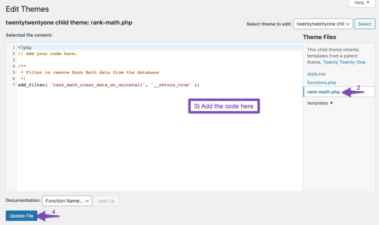Click the 'Edit Themes' page heading
379x225 pixels.
tap(27, 9)
